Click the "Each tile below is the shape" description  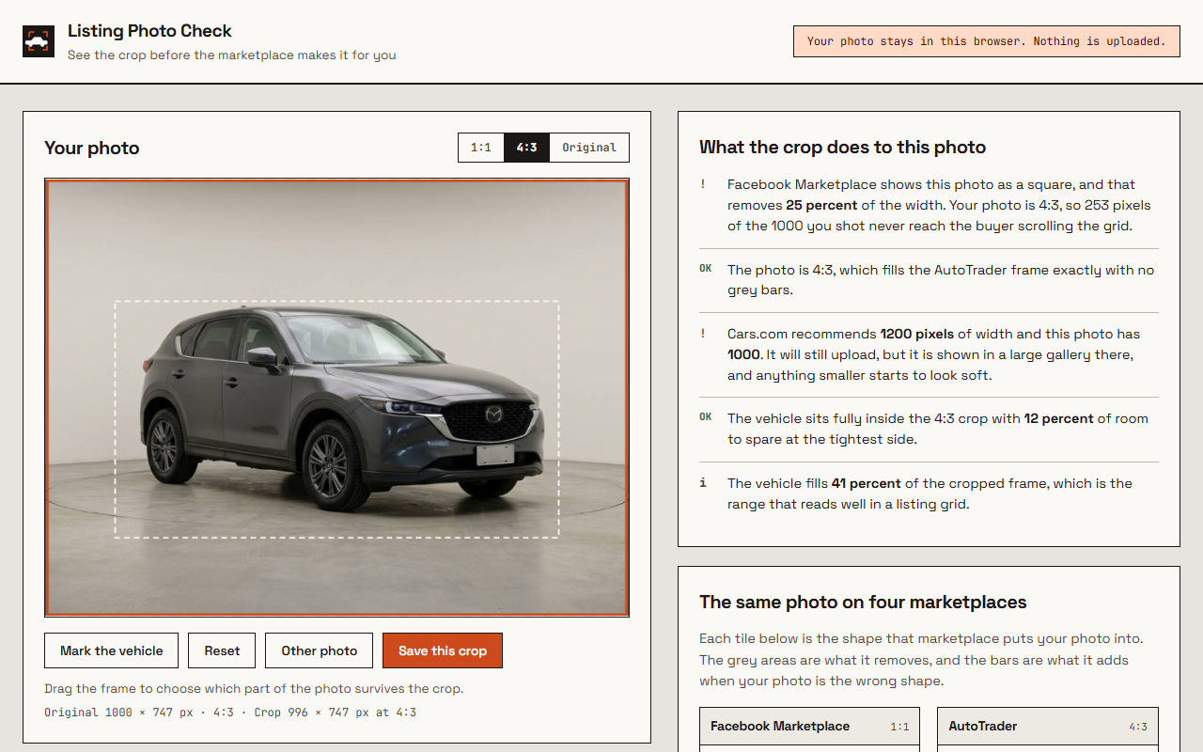point(919,660)
